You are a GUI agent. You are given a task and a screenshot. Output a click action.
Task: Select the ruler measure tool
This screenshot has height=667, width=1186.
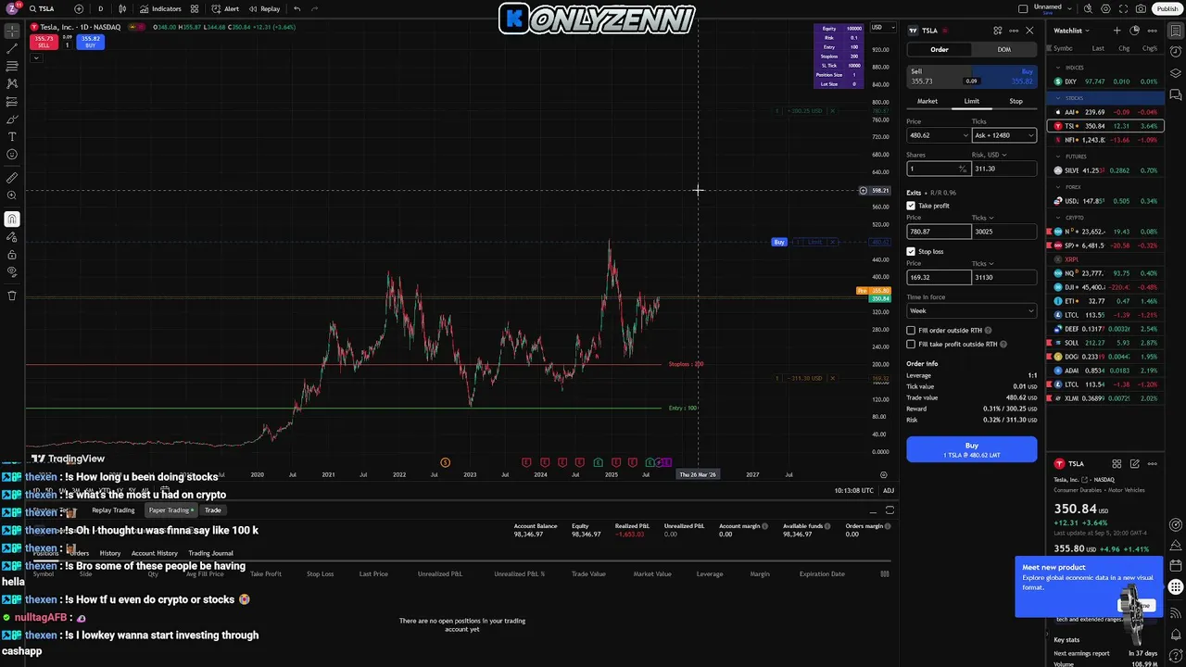click(12, 178)
